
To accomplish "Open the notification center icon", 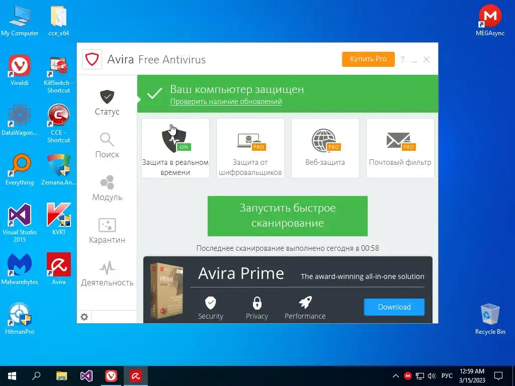I will click(x=498, y=376).
